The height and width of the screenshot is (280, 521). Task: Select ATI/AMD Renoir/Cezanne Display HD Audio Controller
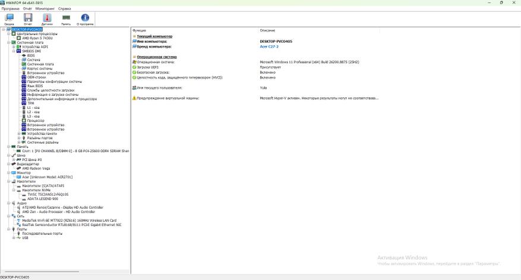[x=63, y=207]
